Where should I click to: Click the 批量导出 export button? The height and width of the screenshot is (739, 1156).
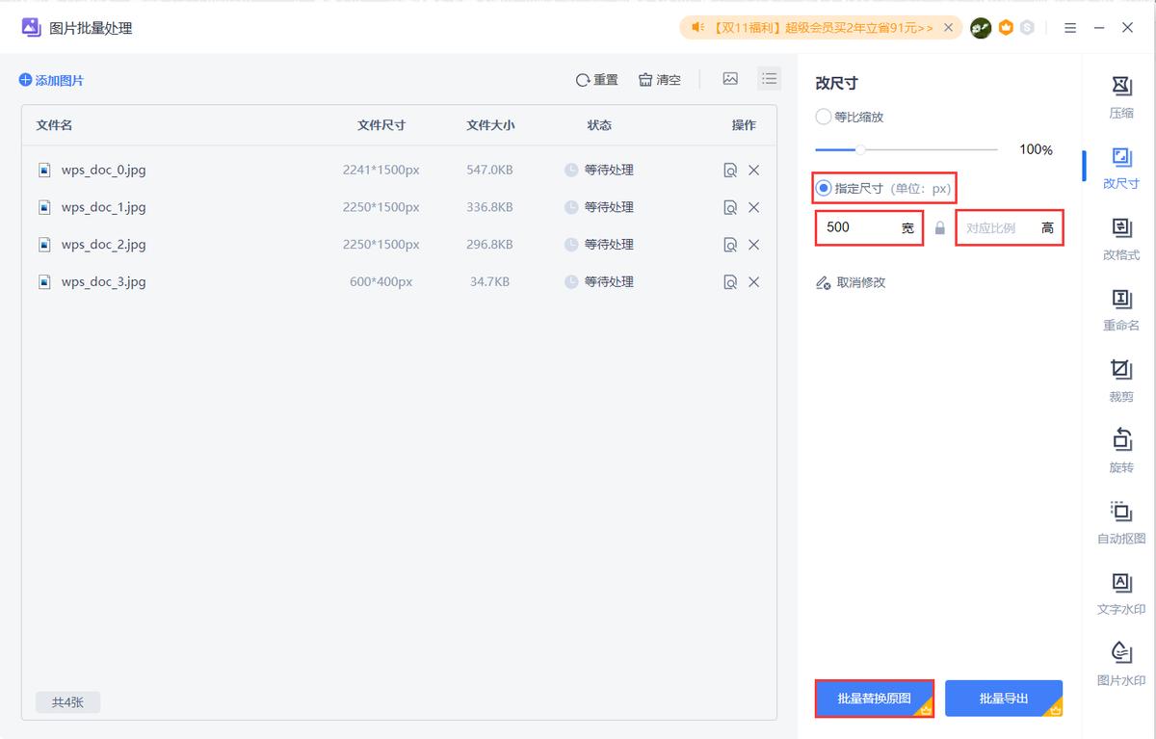click(1003, 698)
